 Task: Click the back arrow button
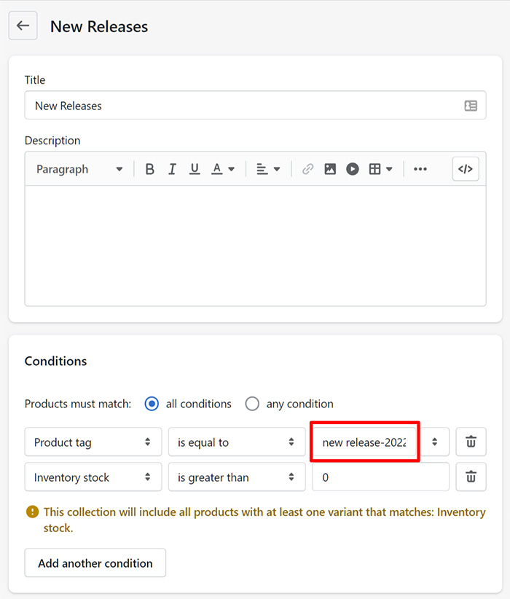coord(23,26)
